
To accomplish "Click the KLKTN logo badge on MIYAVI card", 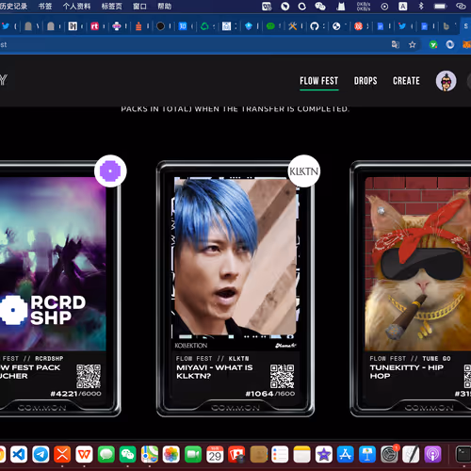I will (x=303, y=171).
